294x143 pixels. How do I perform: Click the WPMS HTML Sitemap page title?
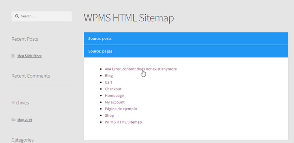[129, 18]
